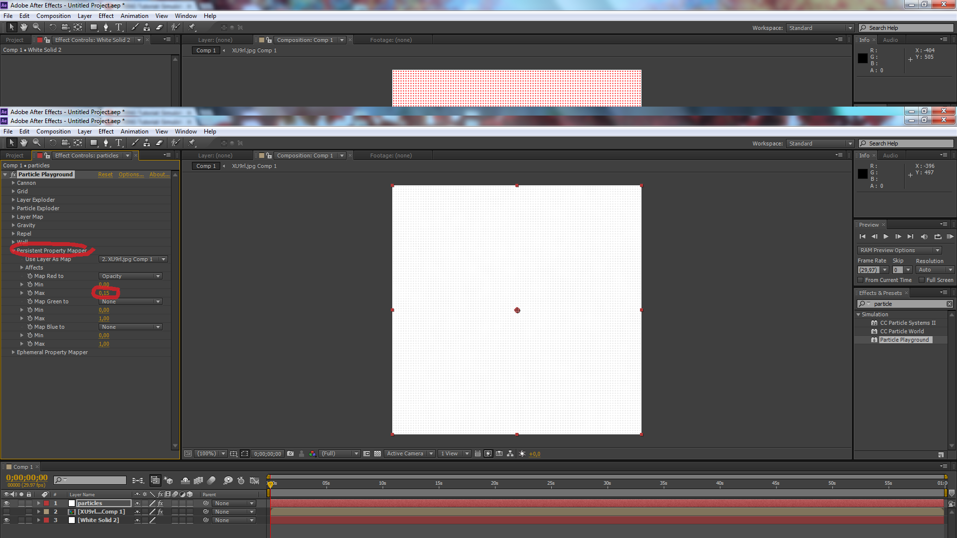Toggle Motion Blur enable icon in timeline
Screen dimensions: 957x538
[x=211, y=481]
